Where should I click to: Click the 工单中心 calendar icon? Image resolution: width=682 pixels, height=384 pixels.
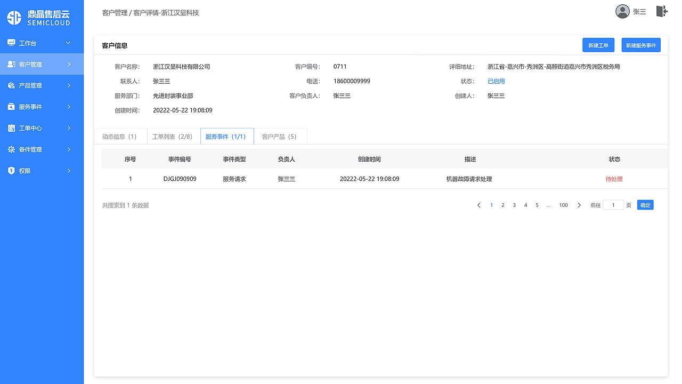pos(11,127)
